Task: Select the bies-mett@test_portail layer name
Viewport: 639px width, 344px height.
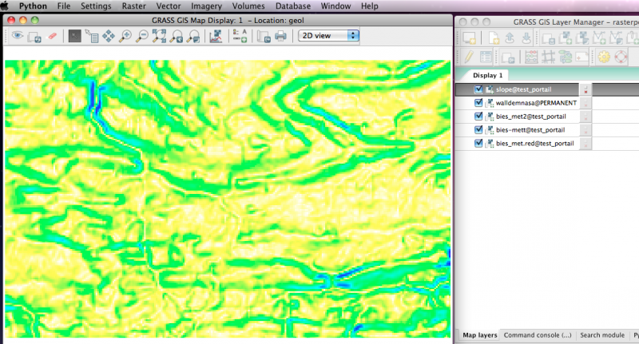Action: click(530, 129)
